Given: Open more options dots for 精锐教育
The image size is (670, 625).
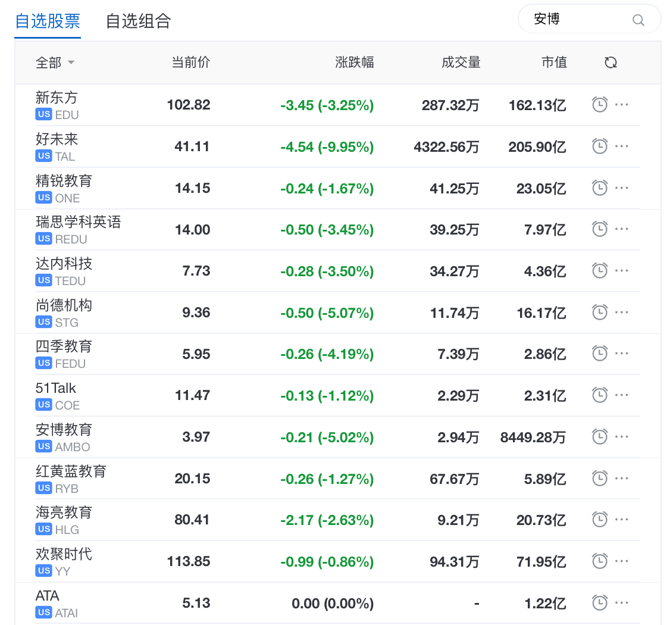Looking at the screenshot, I should [x=621, y=187].
